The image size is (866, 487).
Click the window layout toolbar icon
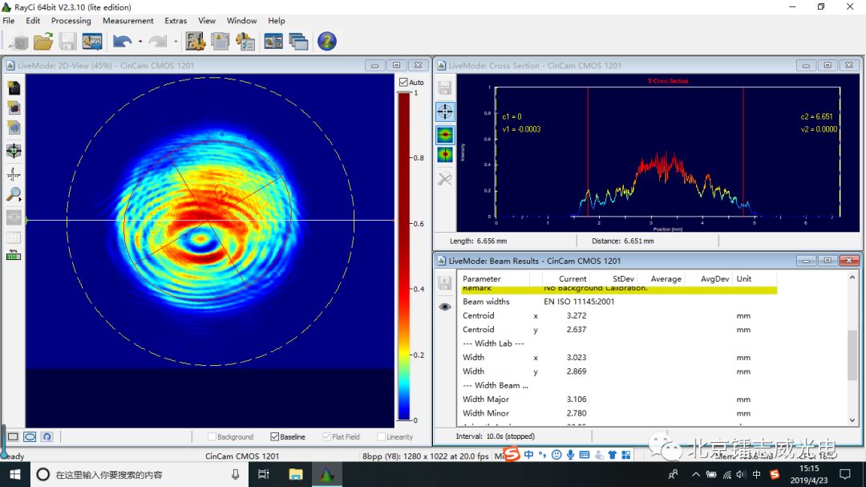tap(273, 42)
